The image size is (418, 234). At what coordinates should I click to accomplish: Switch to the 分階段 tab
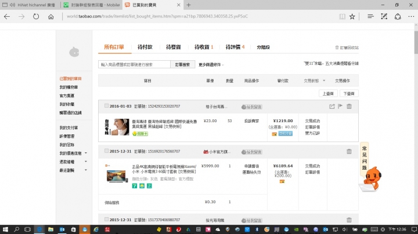(263, 47)
